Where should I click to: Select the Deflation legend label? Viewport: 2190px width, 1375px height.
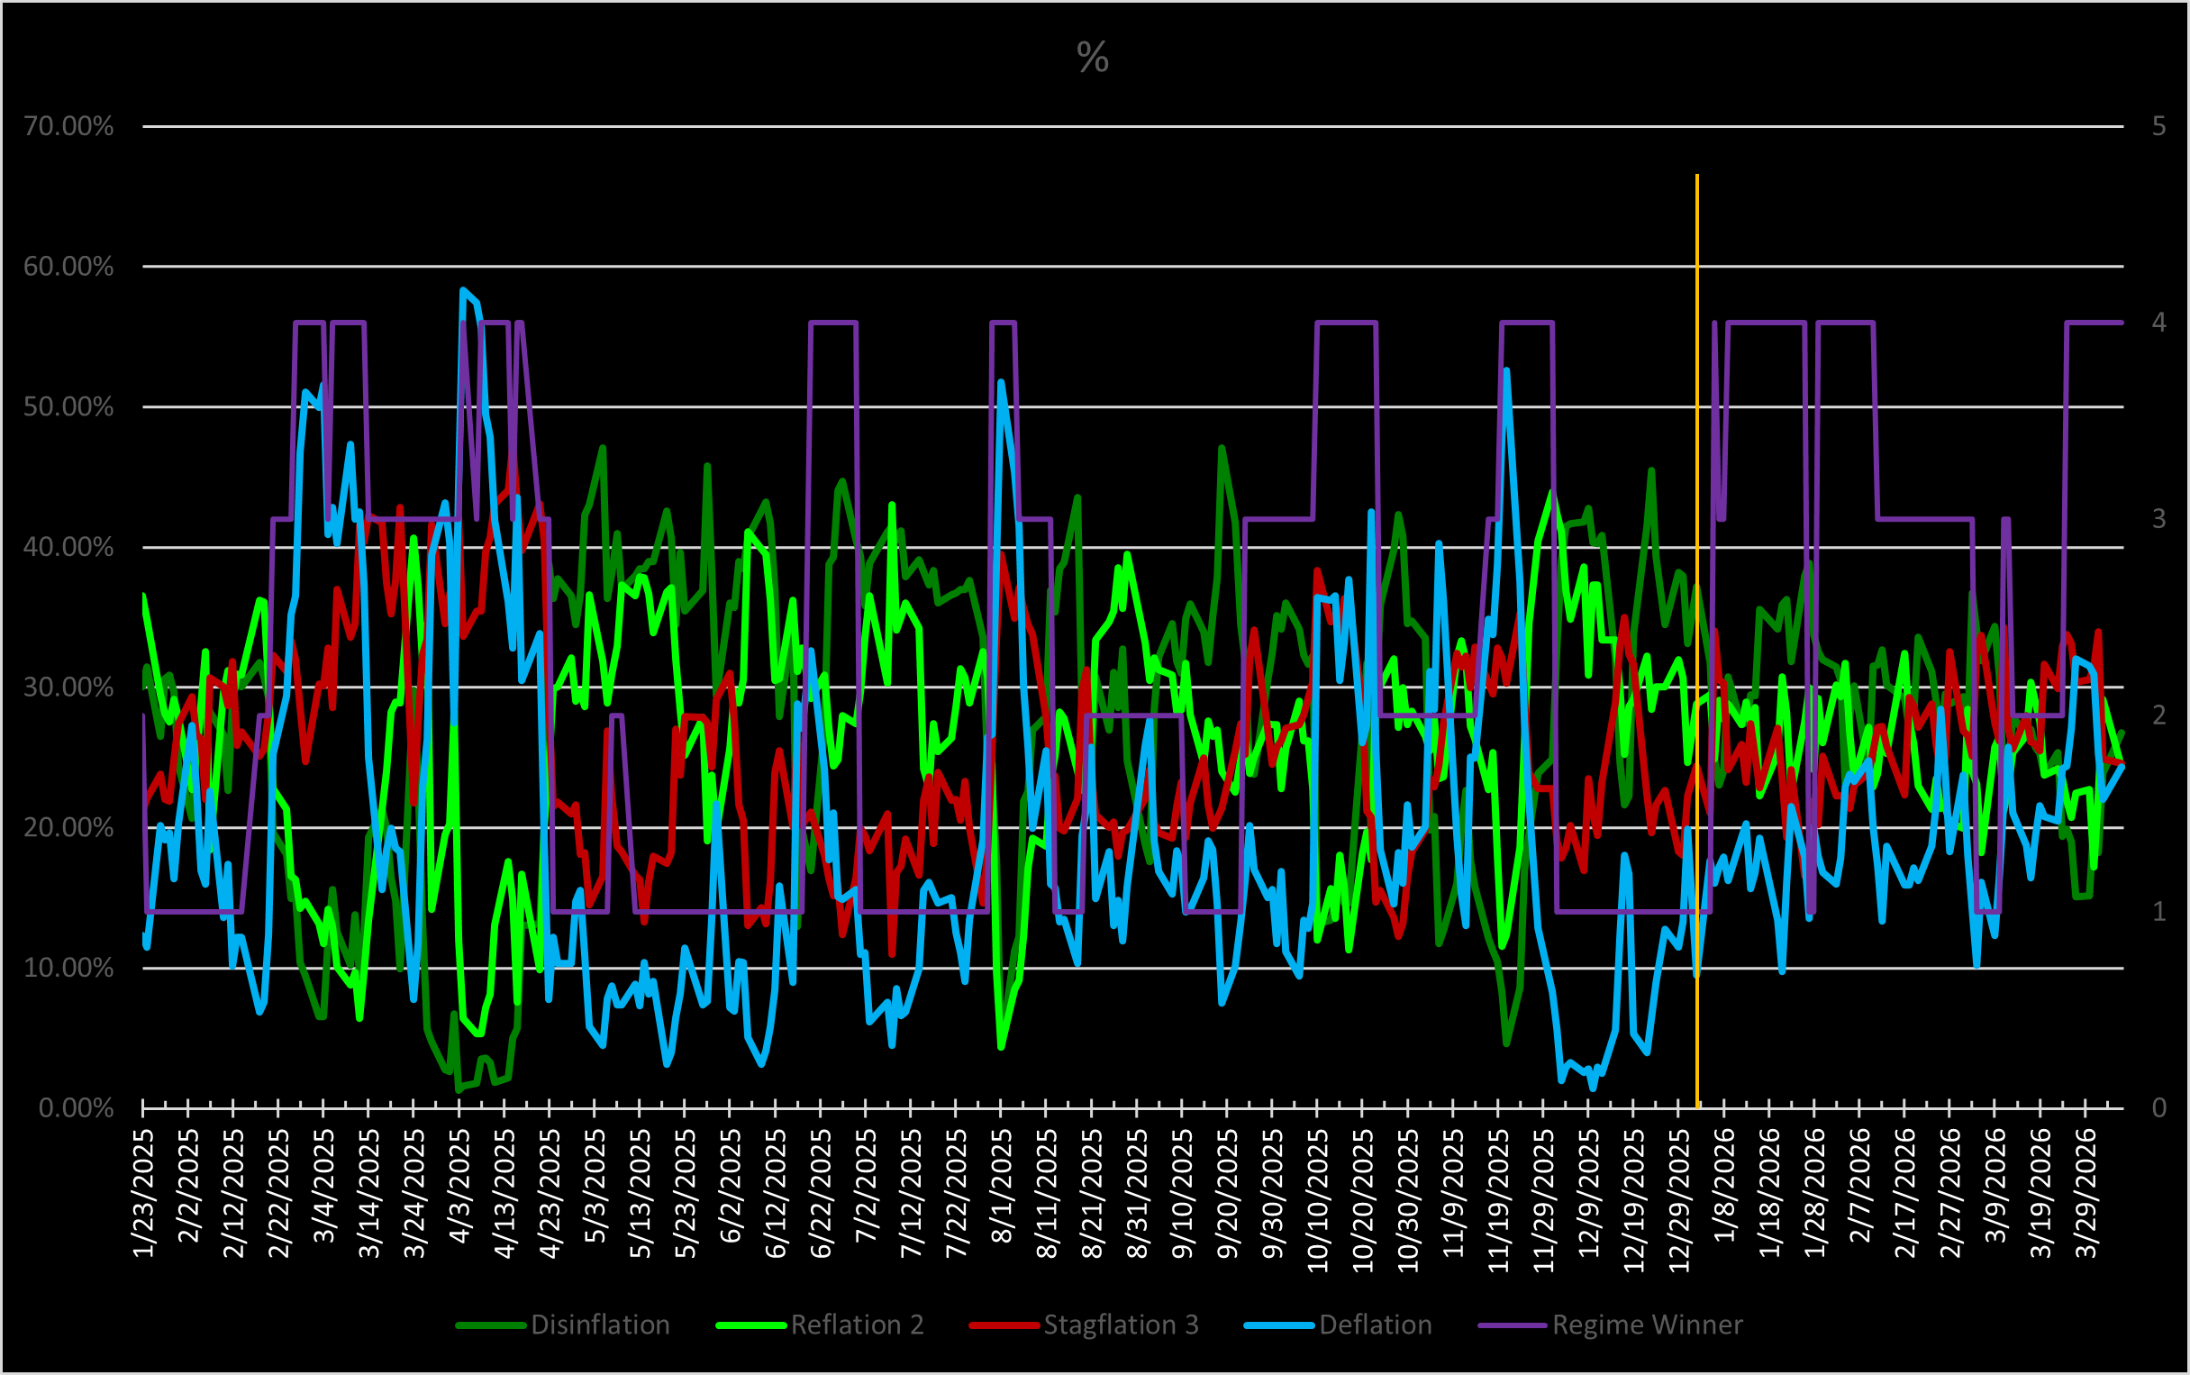click(x=1375, y=1325)
